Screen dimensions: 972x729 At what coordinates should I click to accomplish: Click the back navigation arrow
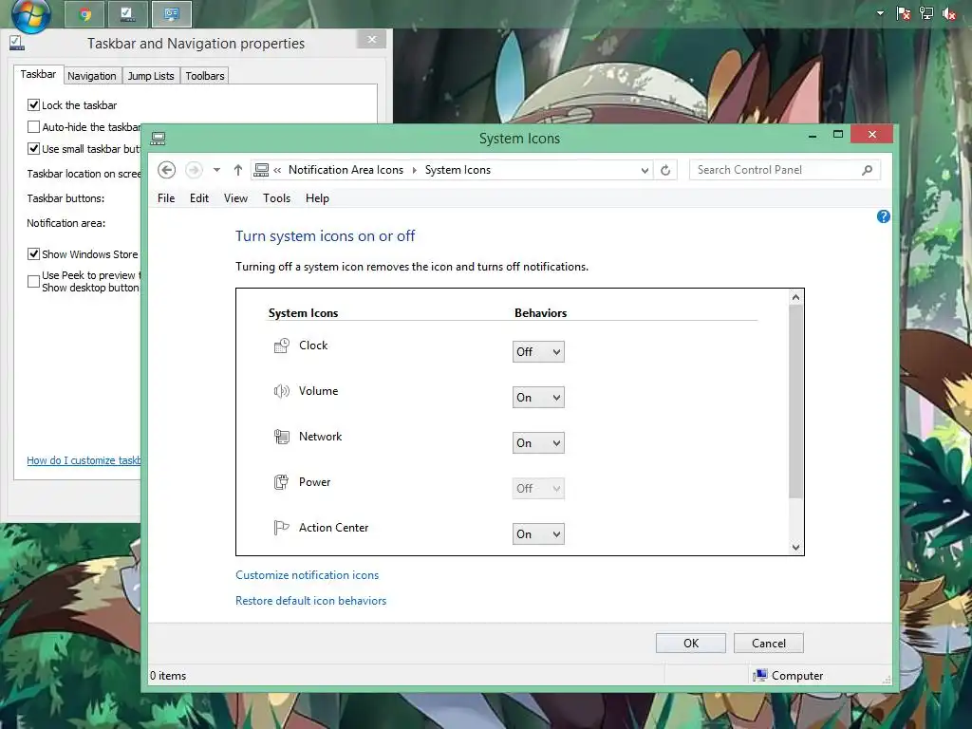167,170
